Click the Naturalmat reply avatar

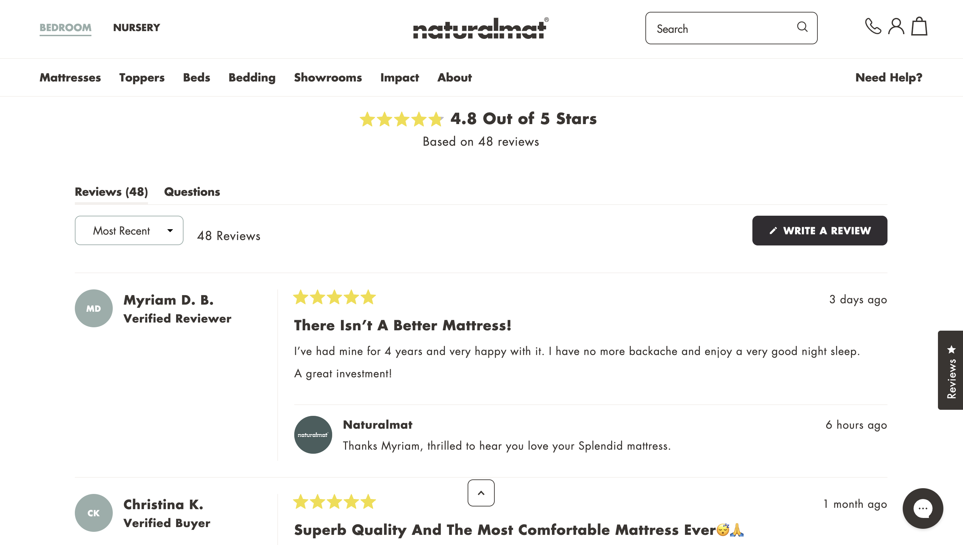[313, 435]
